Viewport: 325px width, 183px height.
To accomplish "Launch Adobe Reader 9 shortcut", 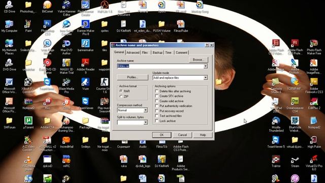I will coord(86,66).
